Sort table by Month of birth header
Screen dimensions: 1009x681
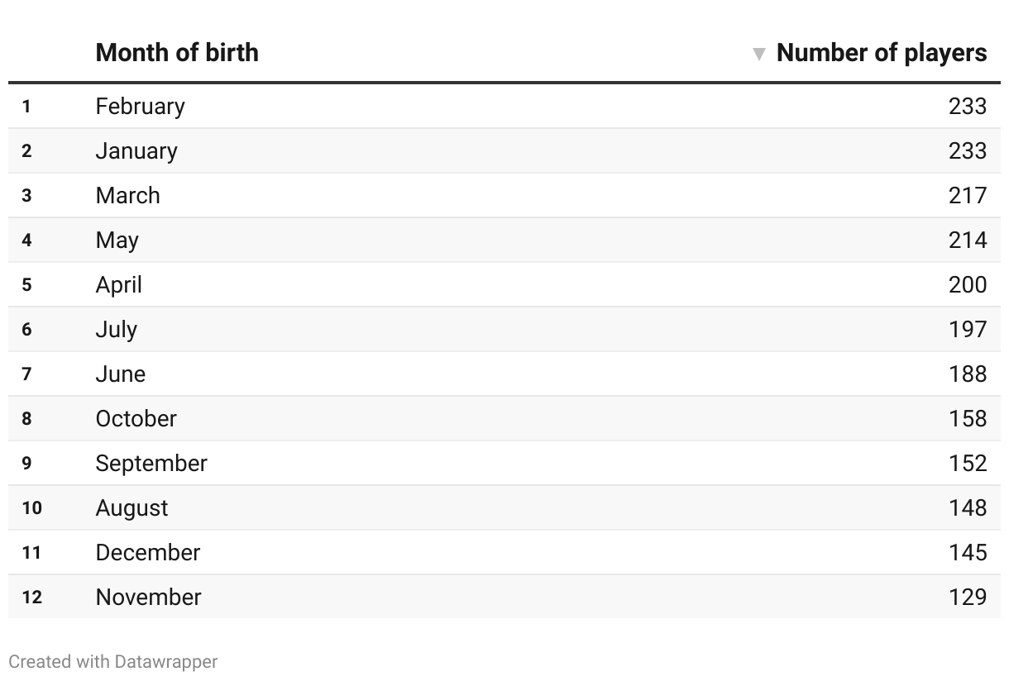[x=177, y=53]
